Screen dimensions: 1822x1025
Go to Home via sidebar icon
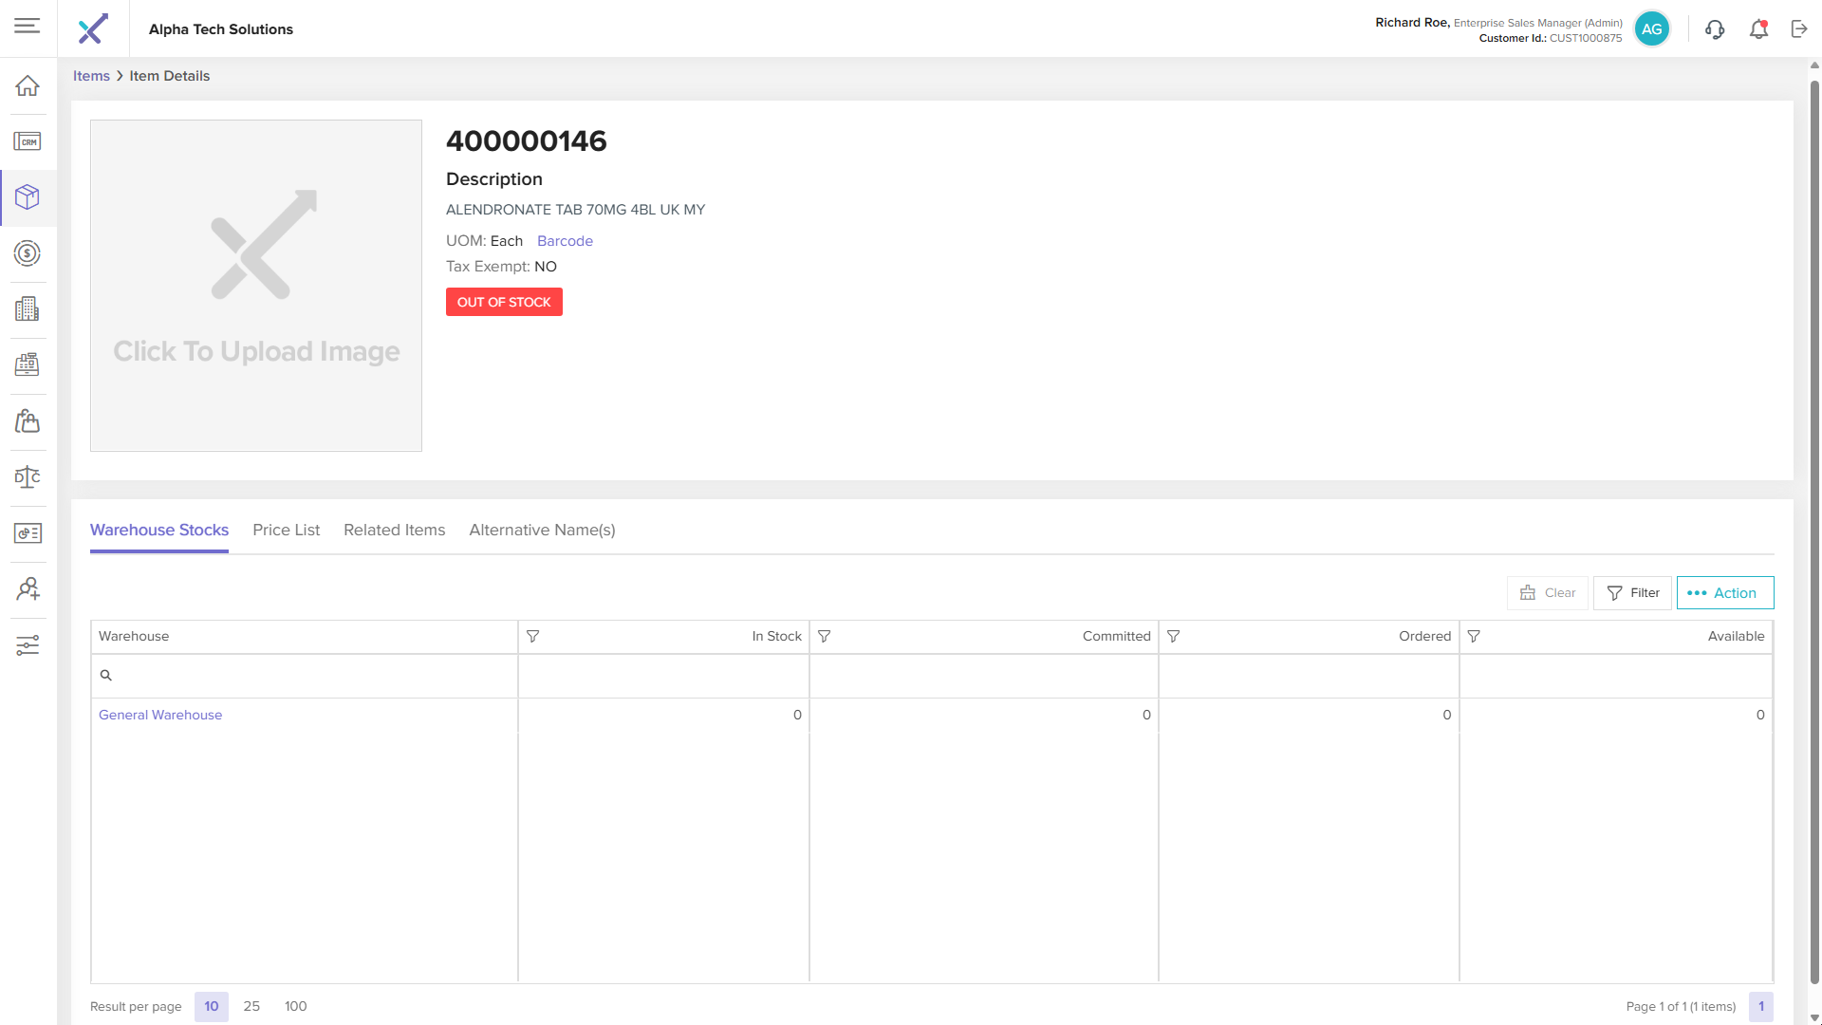point(28,85)
